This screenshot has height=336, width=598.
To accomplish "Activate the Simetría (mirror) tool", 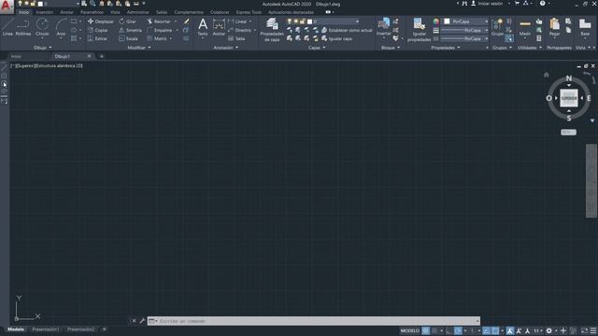I will point(130,30).
